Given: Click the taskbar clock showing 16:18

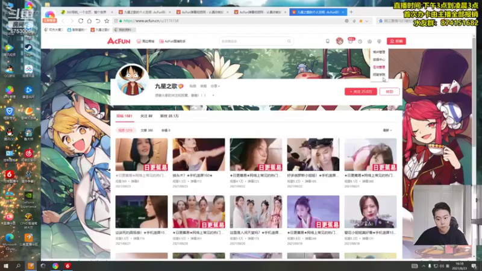Looking at the screenshot, I should [460, 266].
